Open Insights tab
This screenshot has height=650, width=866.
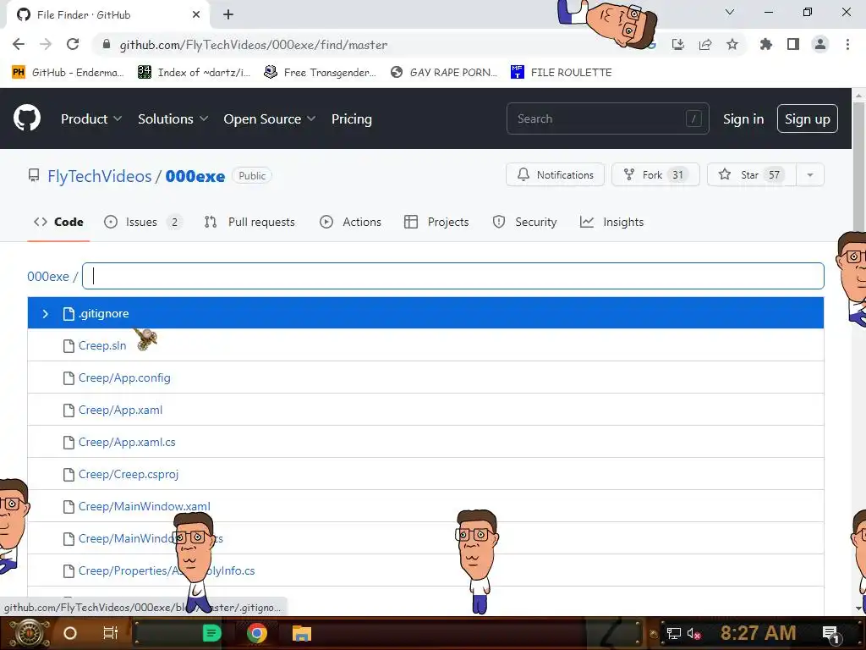tap(612, 222)
